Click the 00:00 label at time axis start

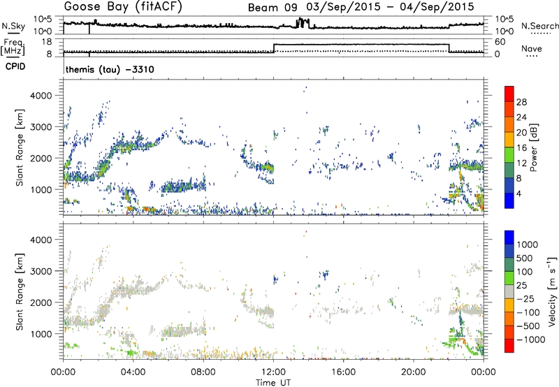click(63, 372)
